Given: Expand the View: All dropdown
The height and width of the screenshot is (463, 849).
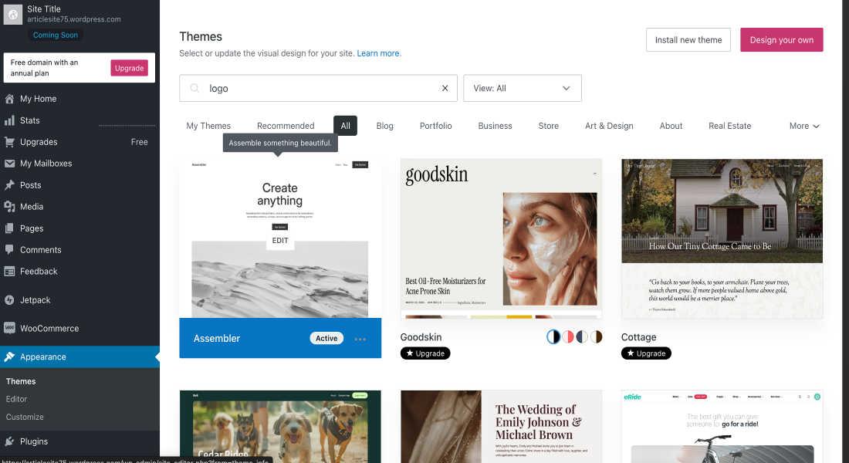Looking at the screenshot, I should [522, 88].
